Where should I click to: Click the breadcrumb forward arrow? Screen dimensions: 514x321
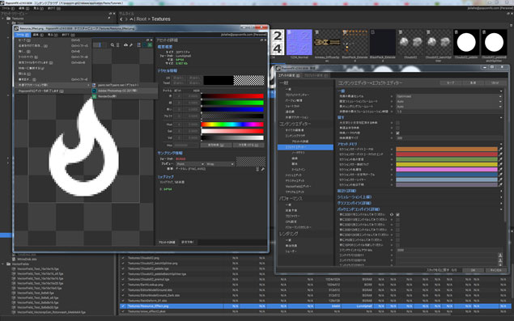pos(126,19)
